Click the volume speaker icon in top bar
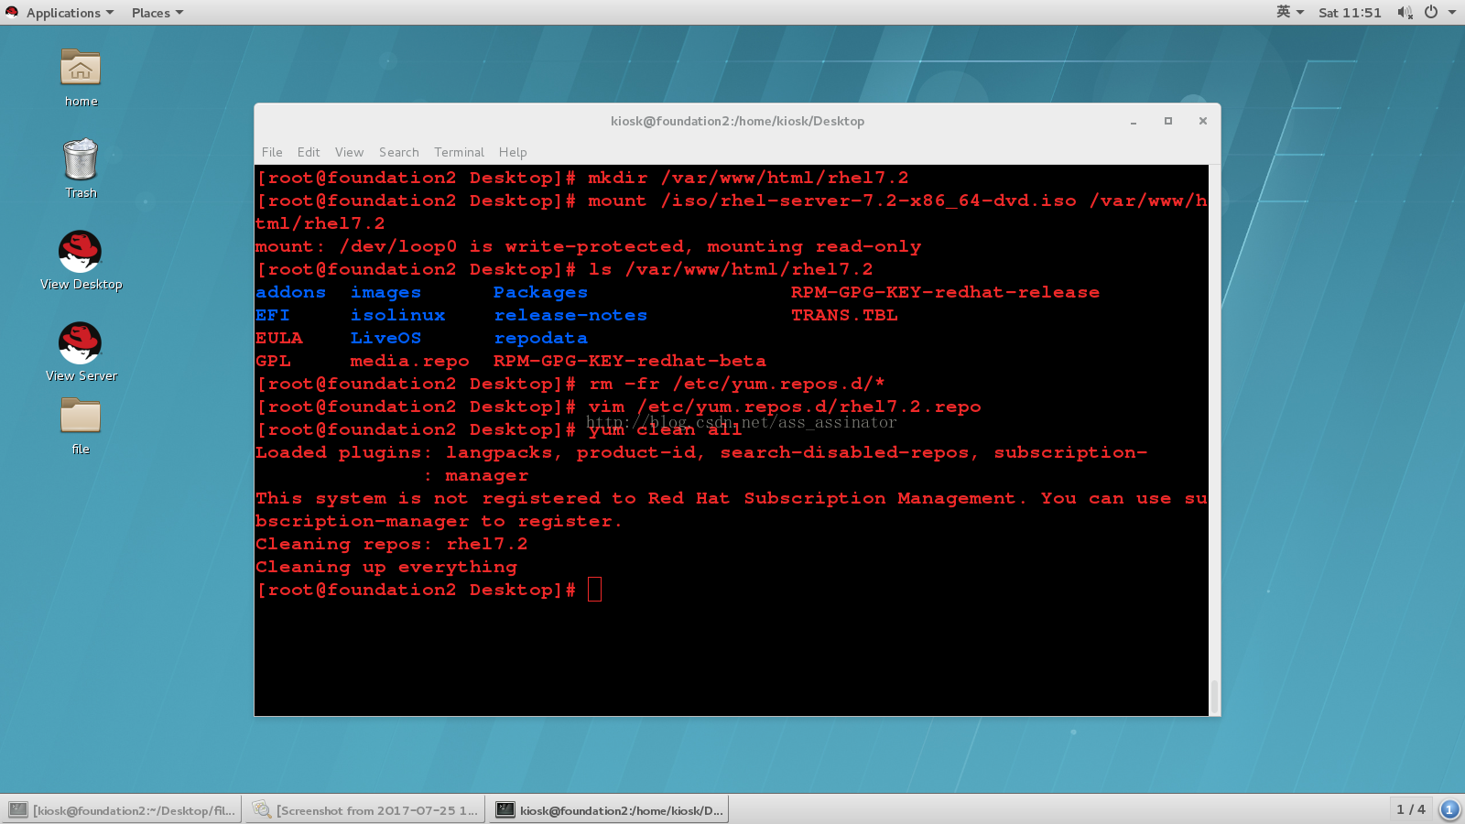This screenshot has width=1465, height=824. point(1405,13)
